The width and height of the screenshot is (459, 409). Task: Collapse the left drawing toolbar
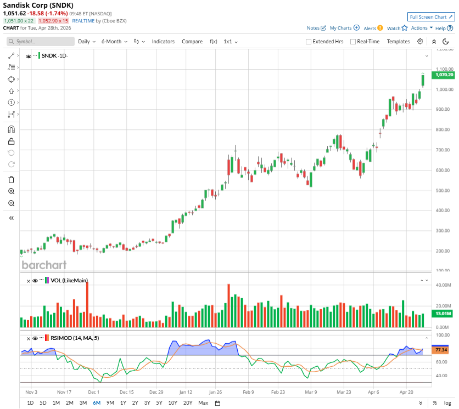pyautogui.click(x=11, y=218)
